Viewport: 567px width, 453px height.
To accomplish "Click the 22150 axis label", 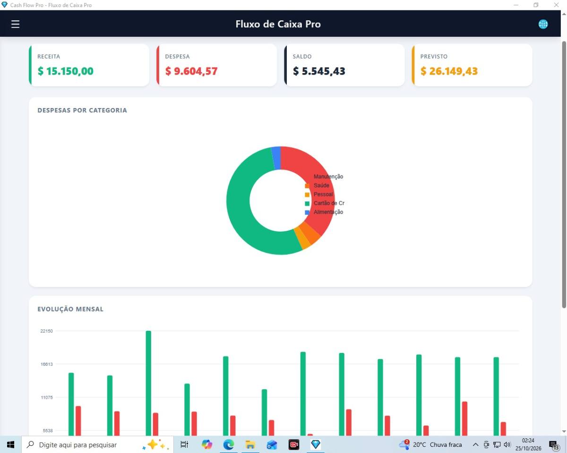I will [x=46, y=331].
